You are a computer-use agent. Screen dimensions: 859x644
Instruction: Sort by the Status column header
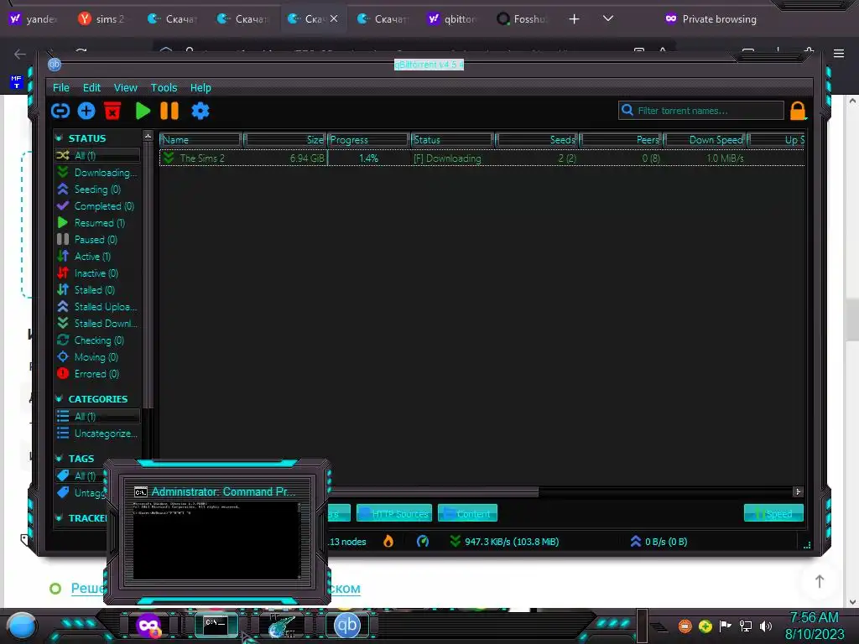[x=452, y=140]
